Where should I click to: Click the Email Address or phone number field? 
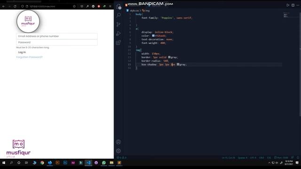tap(57, 36)
